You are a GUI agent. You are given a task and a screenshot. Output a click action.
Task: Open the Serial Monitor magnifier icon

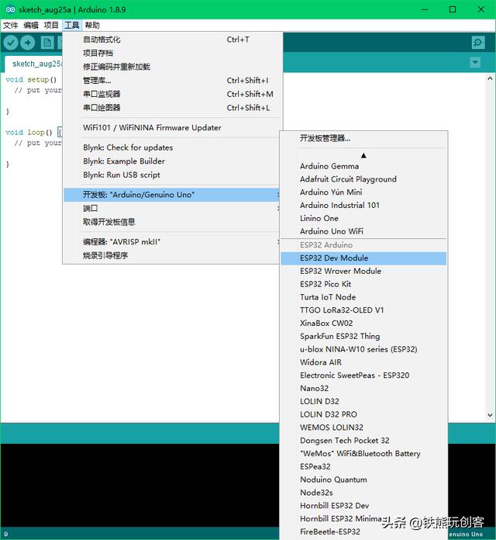click(477, 43)
